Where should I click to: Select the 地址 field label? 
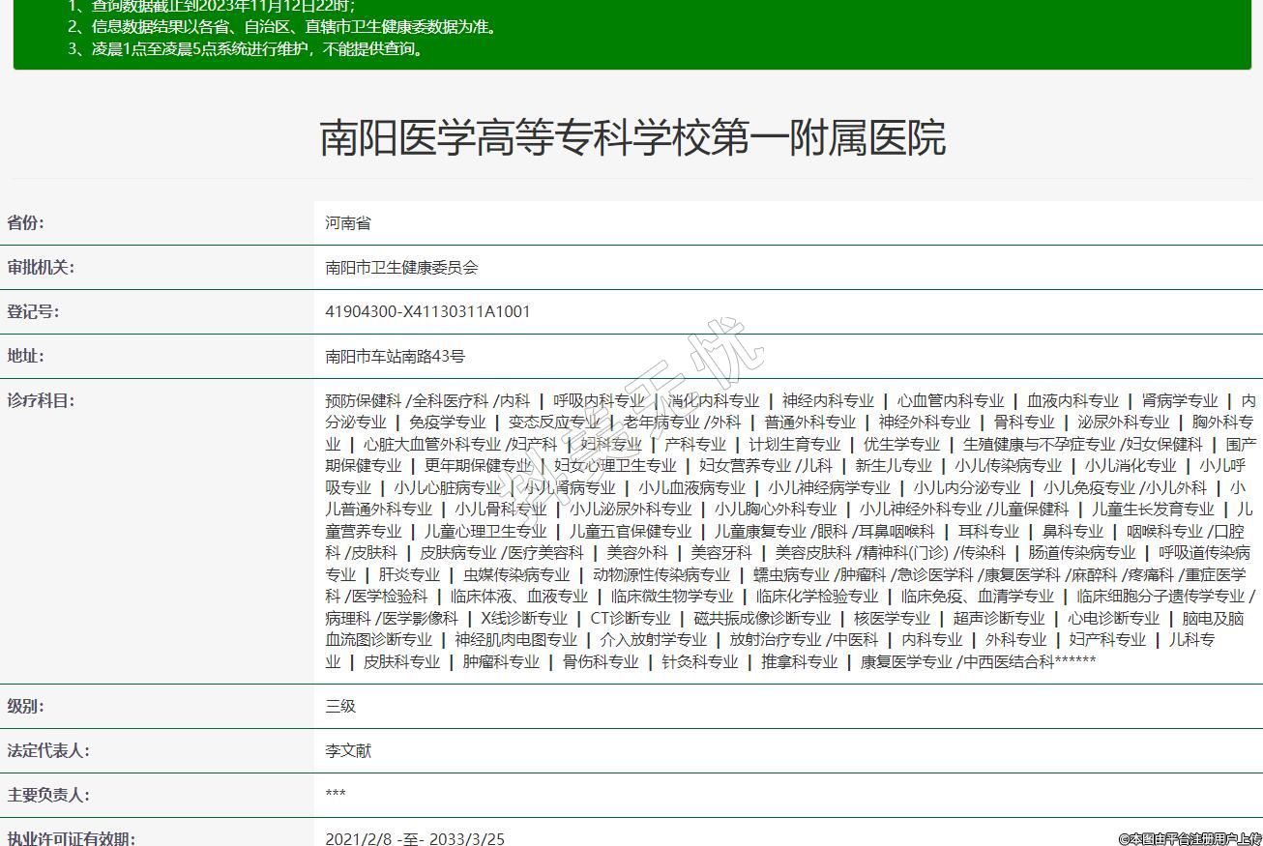(26, 356)
